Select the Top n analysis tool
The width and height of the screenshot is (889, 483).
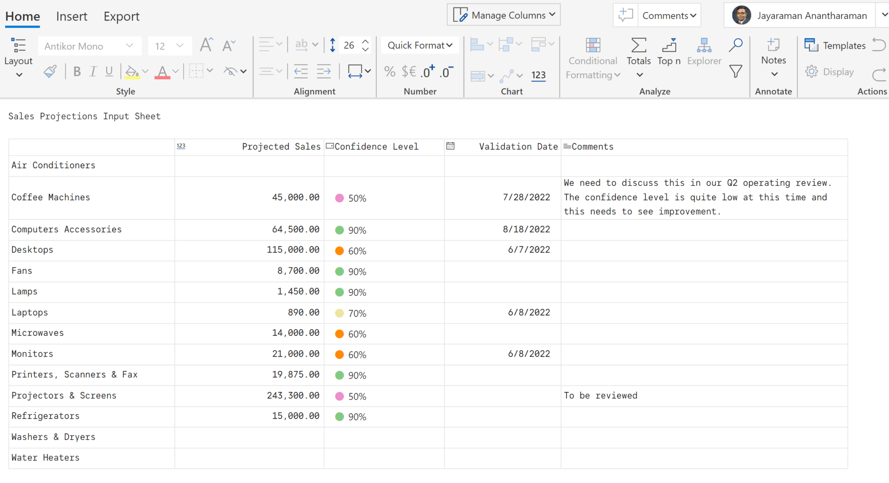[x=668, y=52]
